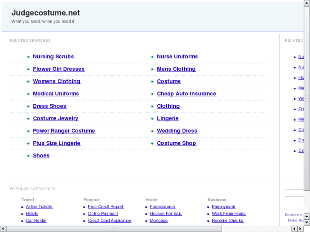The image size is (310, 232).
Task: Open the Power Ranger Costume link
Action: (x=64, y=131)
